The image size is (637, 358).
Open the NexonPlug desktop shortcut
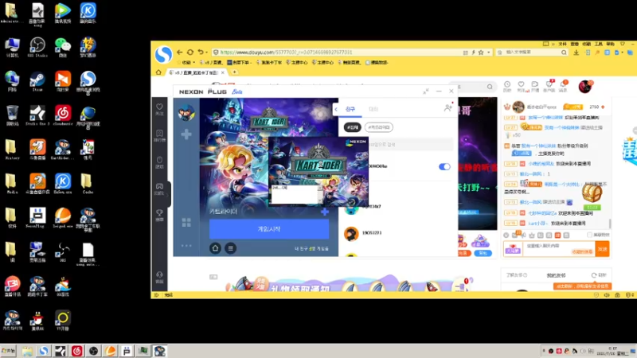point(37,217)
